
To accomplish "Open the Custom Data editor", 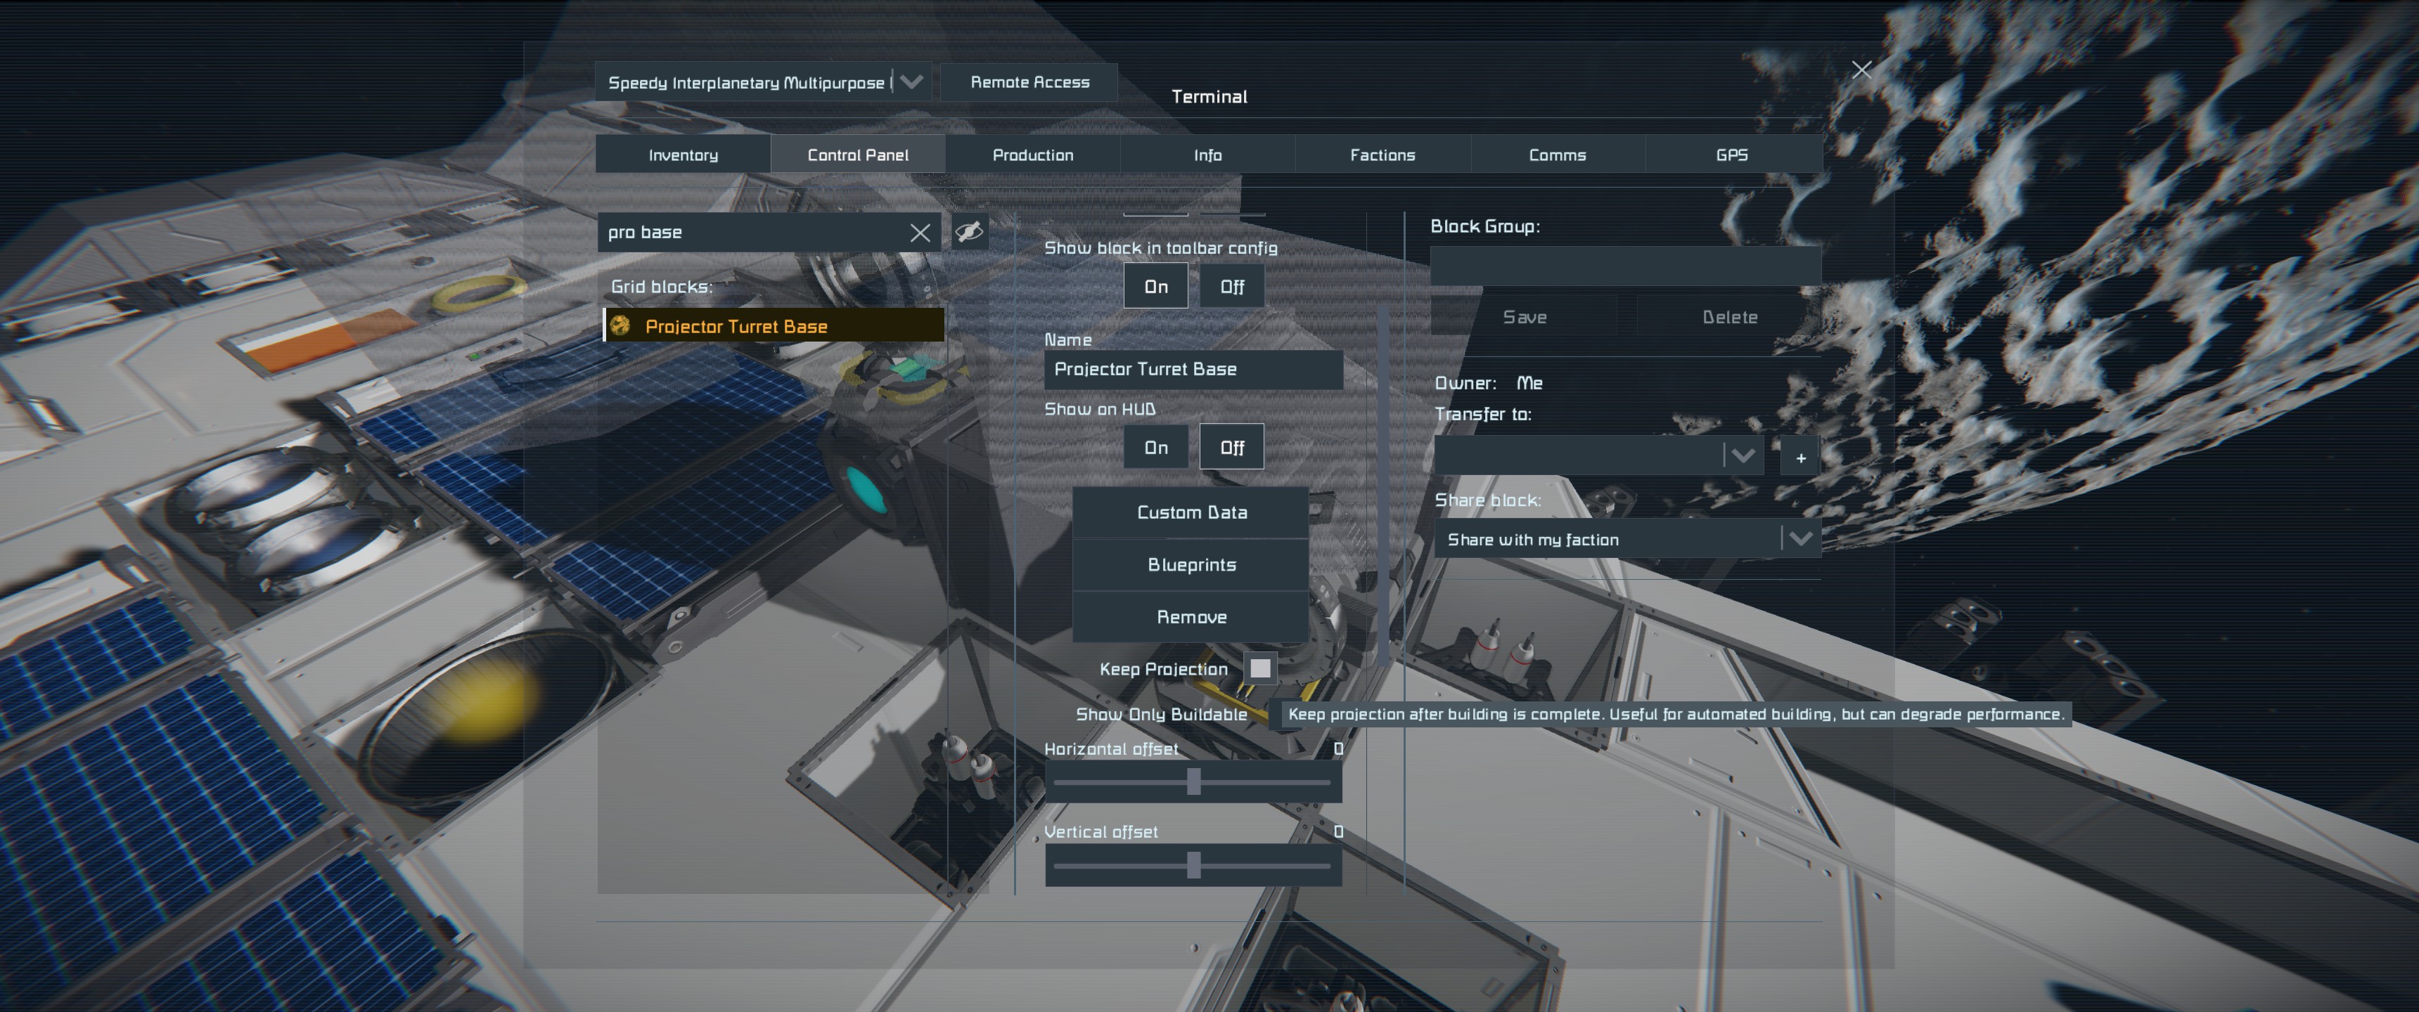I will 1191,512.
